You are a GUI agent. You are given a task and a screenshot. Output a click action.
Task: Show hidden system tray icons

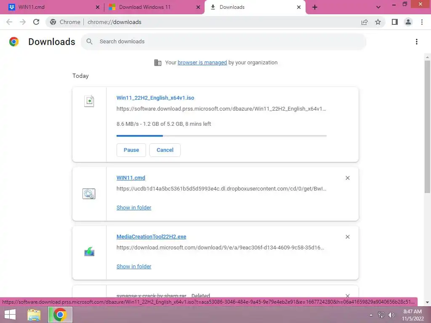pos(371,315)
